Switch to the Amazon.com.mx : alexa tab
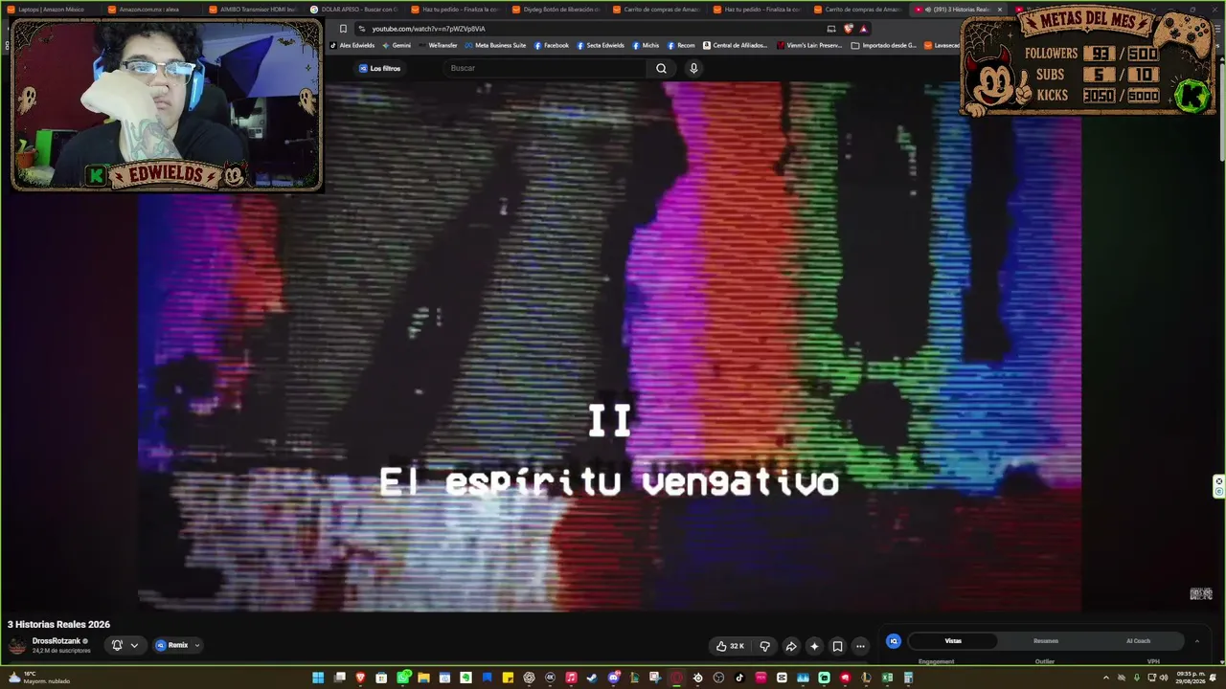 click(150, 10)
